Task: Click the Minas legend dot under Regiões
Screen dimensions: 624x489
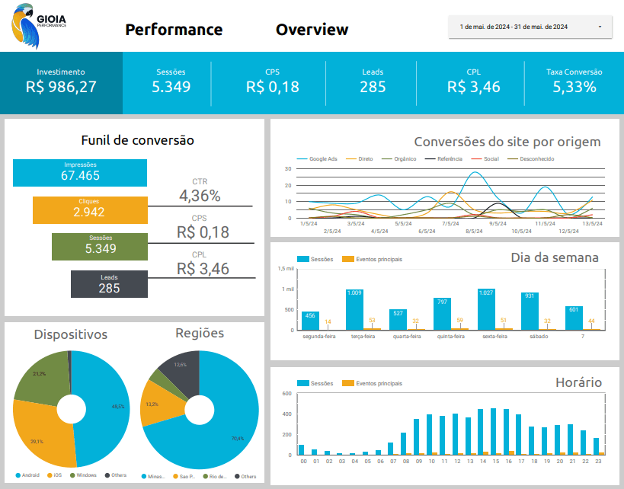Action: pyautogui.click(x=144, y=476)
